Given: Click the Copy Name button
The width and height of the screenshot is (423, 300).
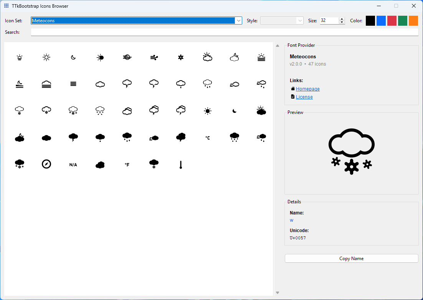Looking at the screenshot, I should point(351,258).
